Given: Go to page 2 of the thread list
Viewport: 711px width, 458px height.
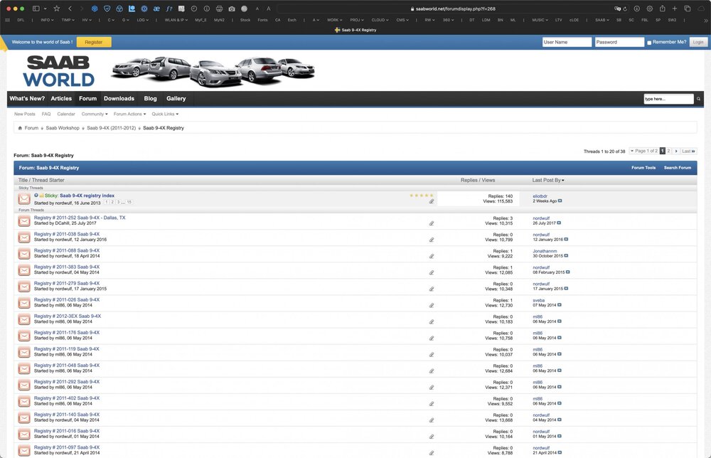Looking at the screenshot, I should (668, 151).
